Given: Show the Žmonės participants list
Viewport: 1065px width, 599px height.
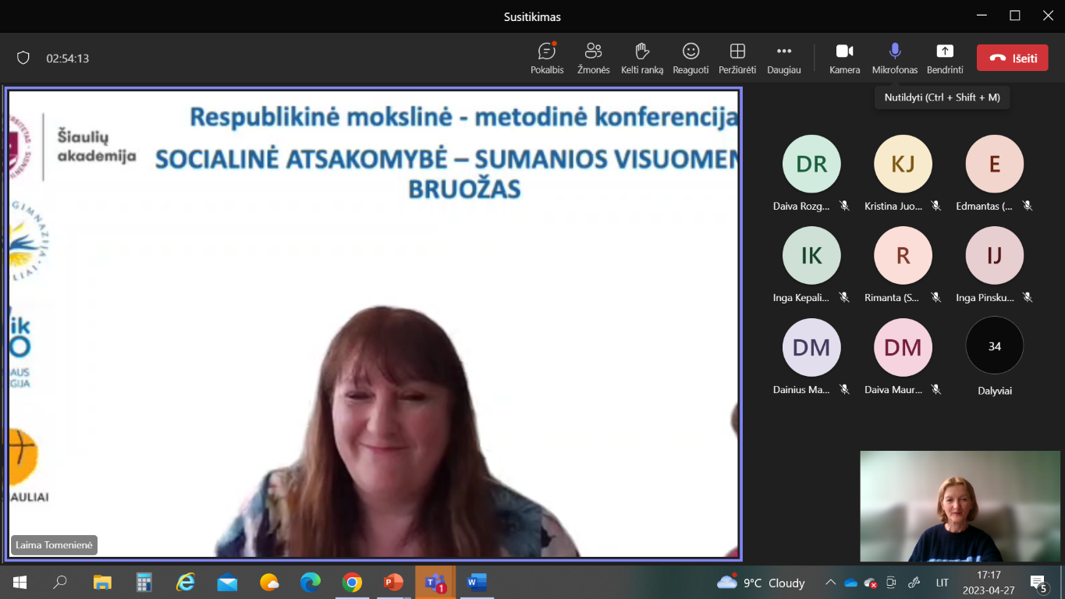Looking at the screenshot, I should 593,58.
